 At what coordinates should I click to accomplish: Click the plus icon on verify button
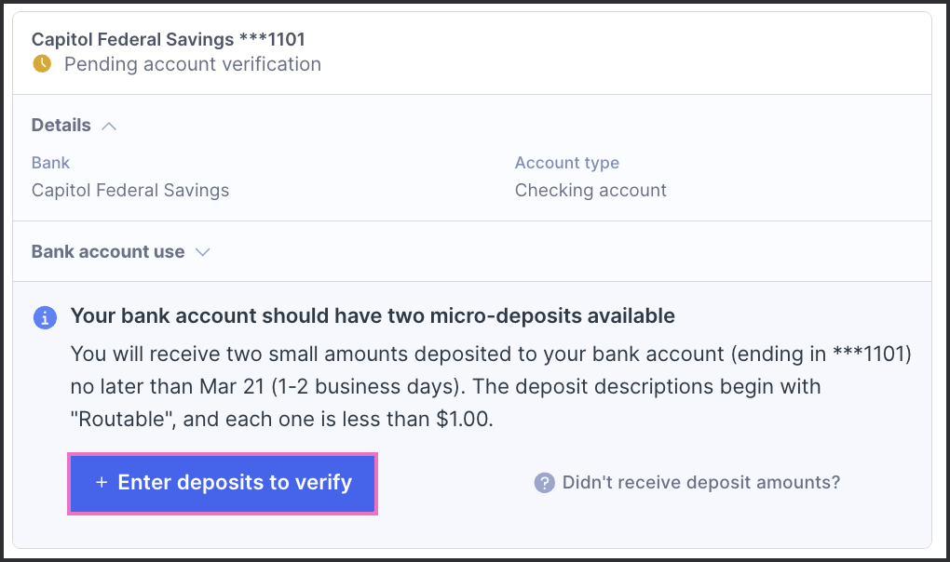pos(102,482)
